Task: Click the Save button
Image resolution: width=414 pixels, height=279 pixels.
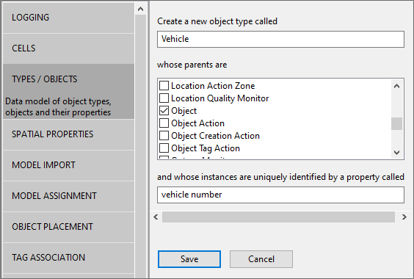Action: coord(189,259)
